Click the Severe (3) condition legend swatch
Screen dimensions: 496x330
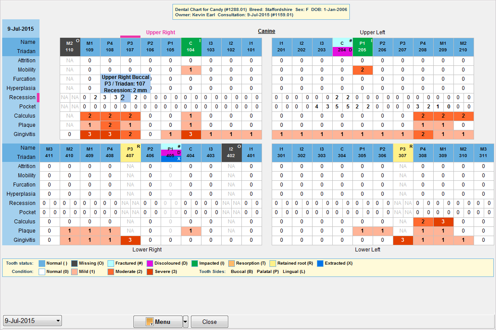pos(150,272)
